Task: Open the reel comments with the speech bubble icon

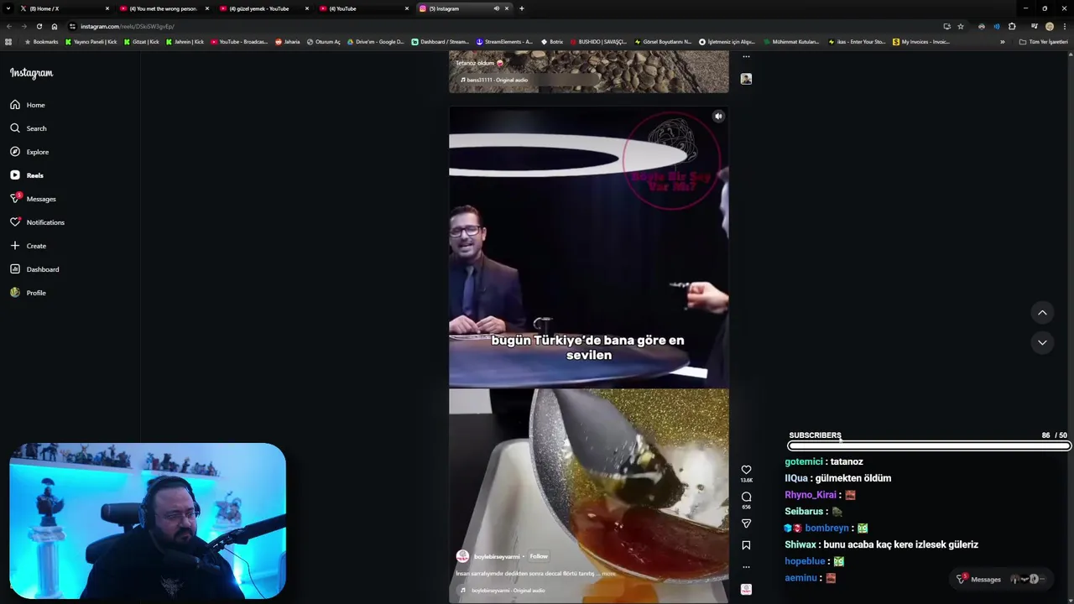Action: point(746,497)
